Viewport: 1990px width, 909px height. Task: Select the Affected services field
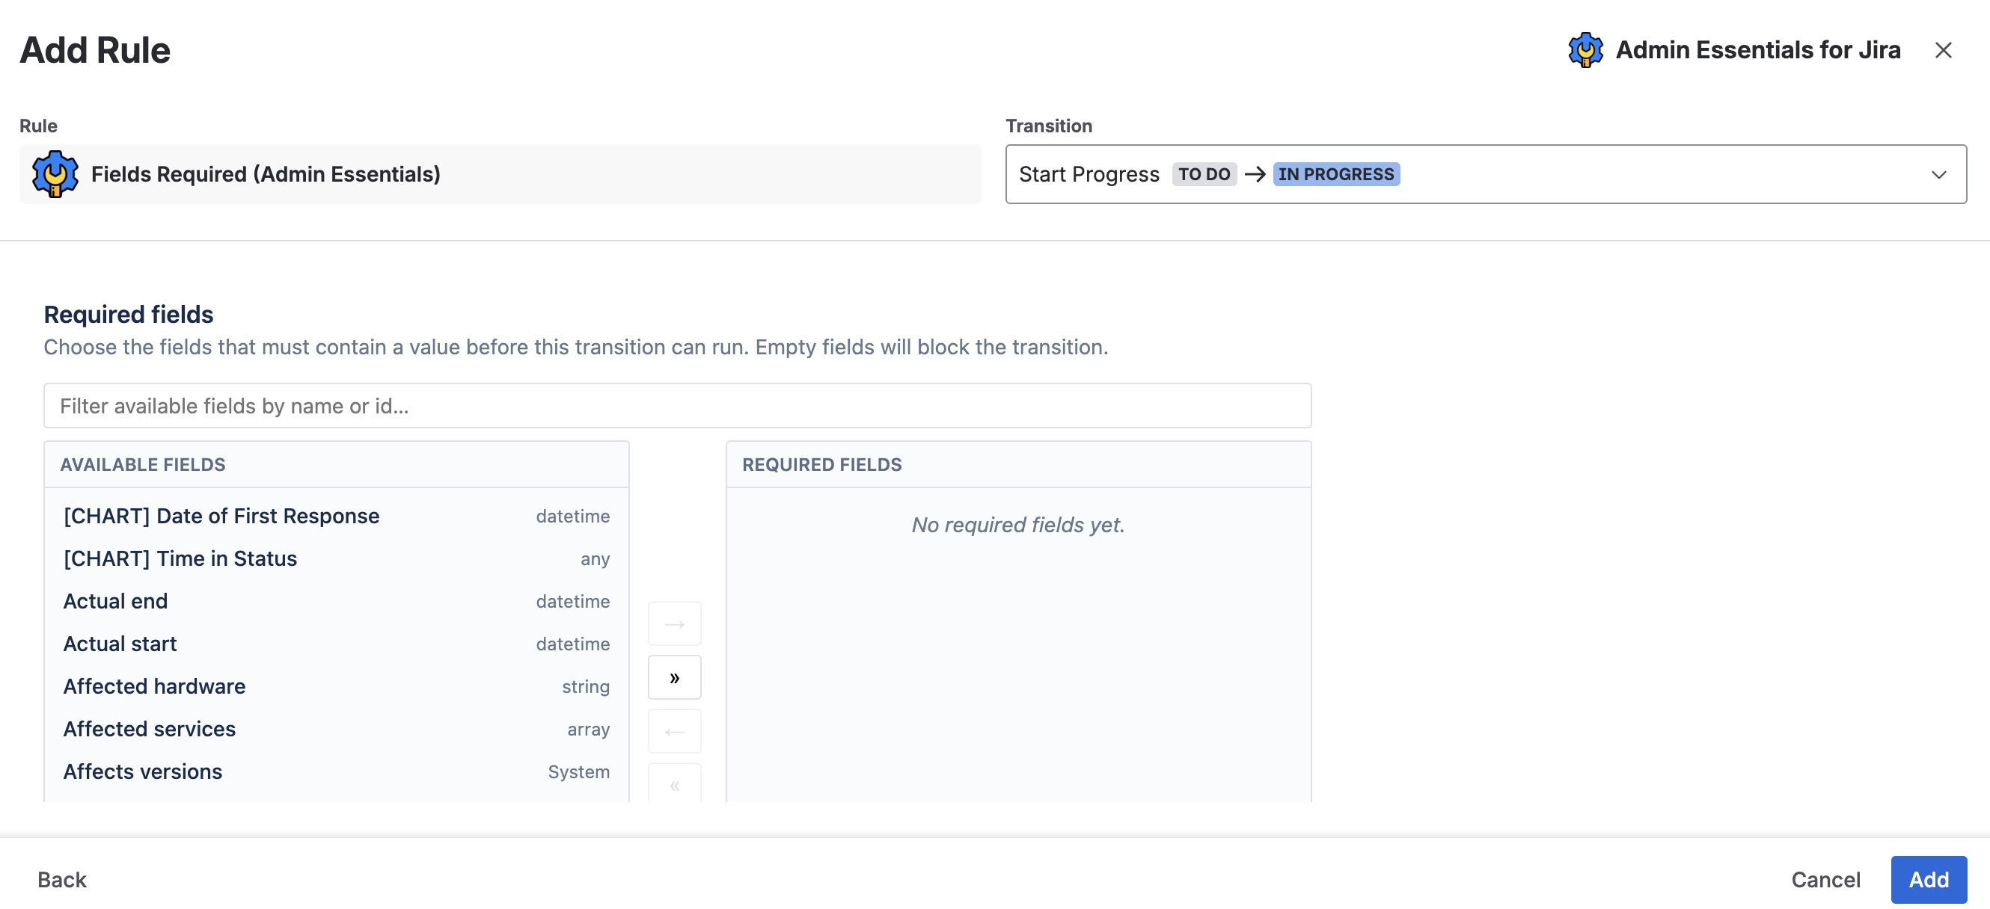pyautogui.click(x=336, y=729)
